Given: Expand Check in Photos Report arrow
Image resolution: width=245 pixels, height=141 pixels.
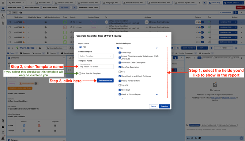Looking at the screenshot, I should [157, 94].
